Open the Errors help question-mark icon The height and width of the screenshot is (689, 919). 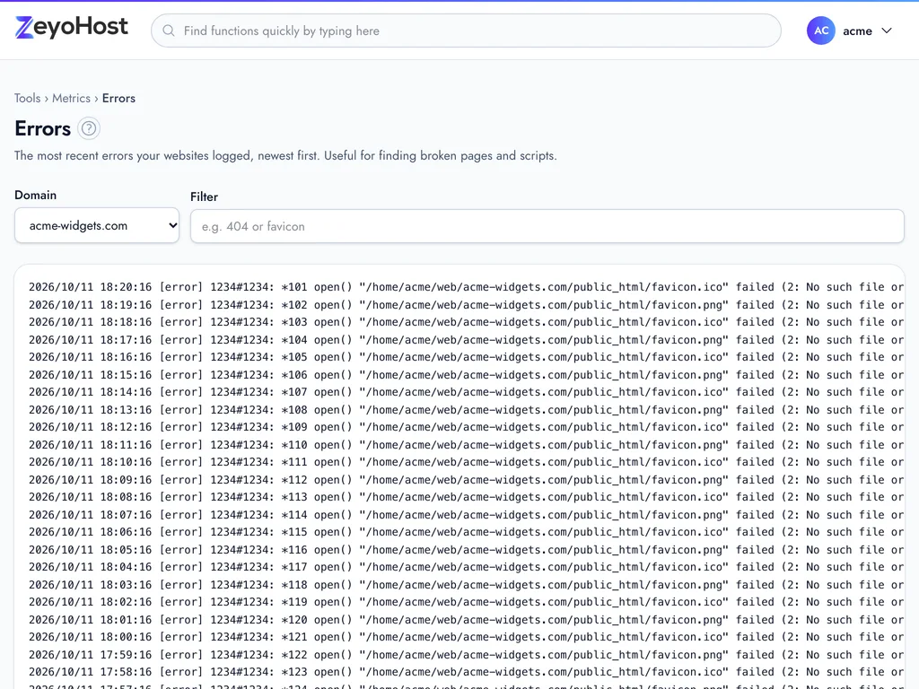pyautogui.click(x=89, y=128)
